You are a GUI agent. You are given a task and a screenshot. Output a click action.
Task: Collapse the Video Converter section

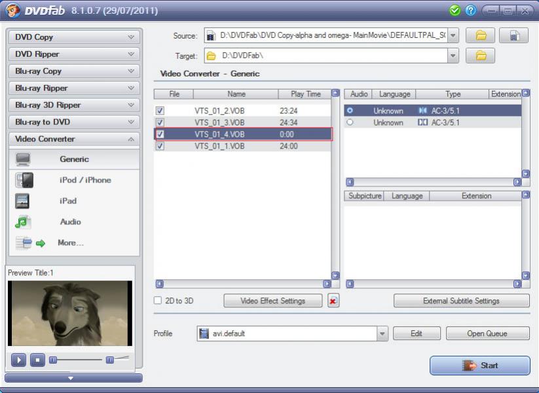click(74, 139)
